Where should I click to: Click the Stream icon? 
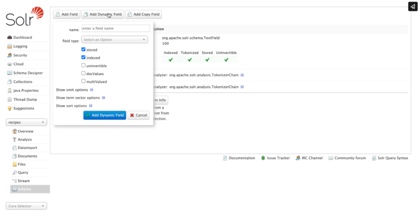tap(15, 181)
